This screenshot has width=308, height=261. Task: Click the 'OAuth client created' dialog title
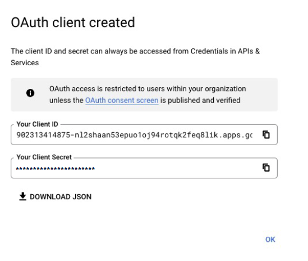73,22
